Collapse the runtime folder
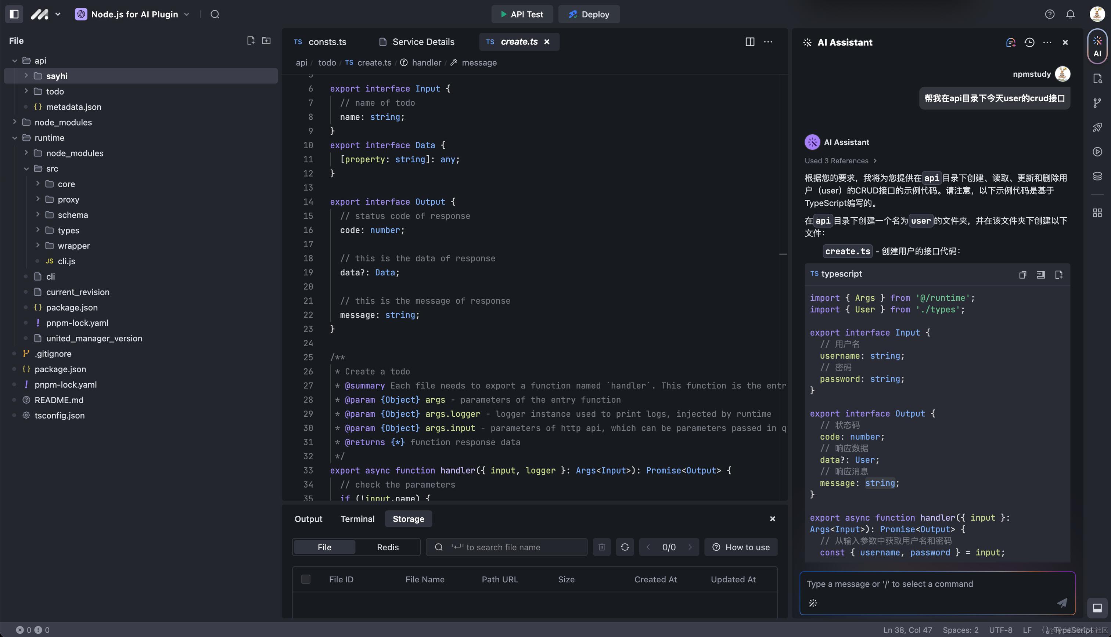 tap(15, 138)
